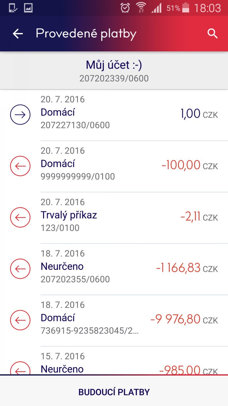Open the BUDOUCÍ PLATBY button
The image size is (228, 406).
[114, 392]
